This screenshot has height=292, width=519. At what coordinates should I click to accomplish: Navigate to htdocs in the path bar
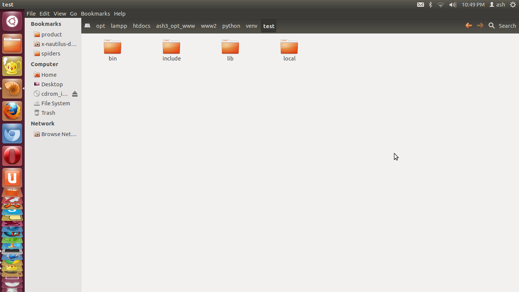pyautogui.click(x=142, y=26)
